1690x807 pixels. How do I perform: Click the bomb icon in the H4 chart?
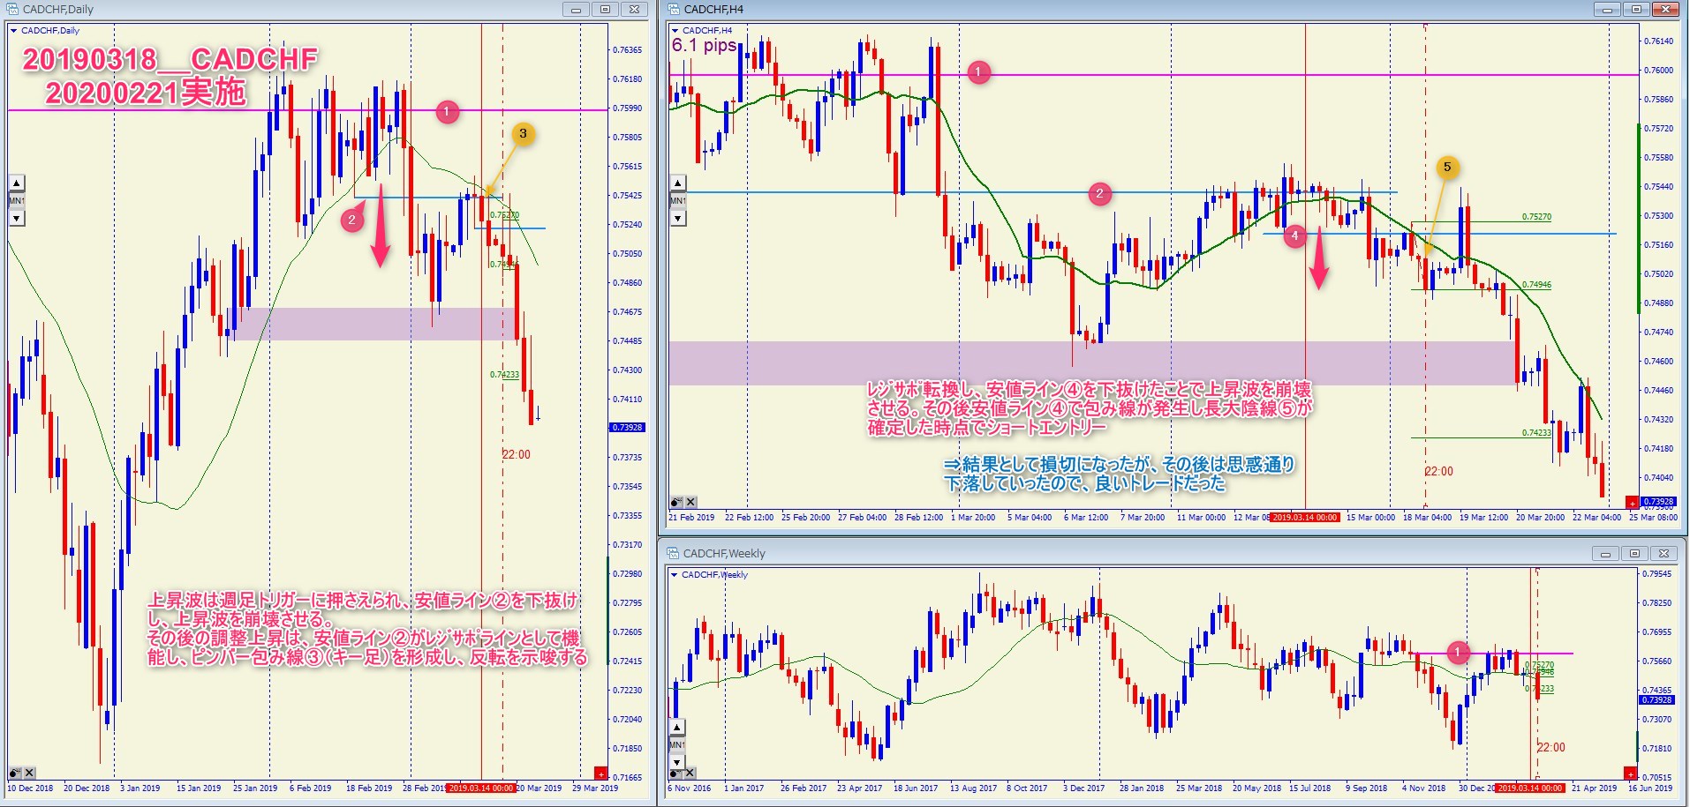click(x=676, y=502)
